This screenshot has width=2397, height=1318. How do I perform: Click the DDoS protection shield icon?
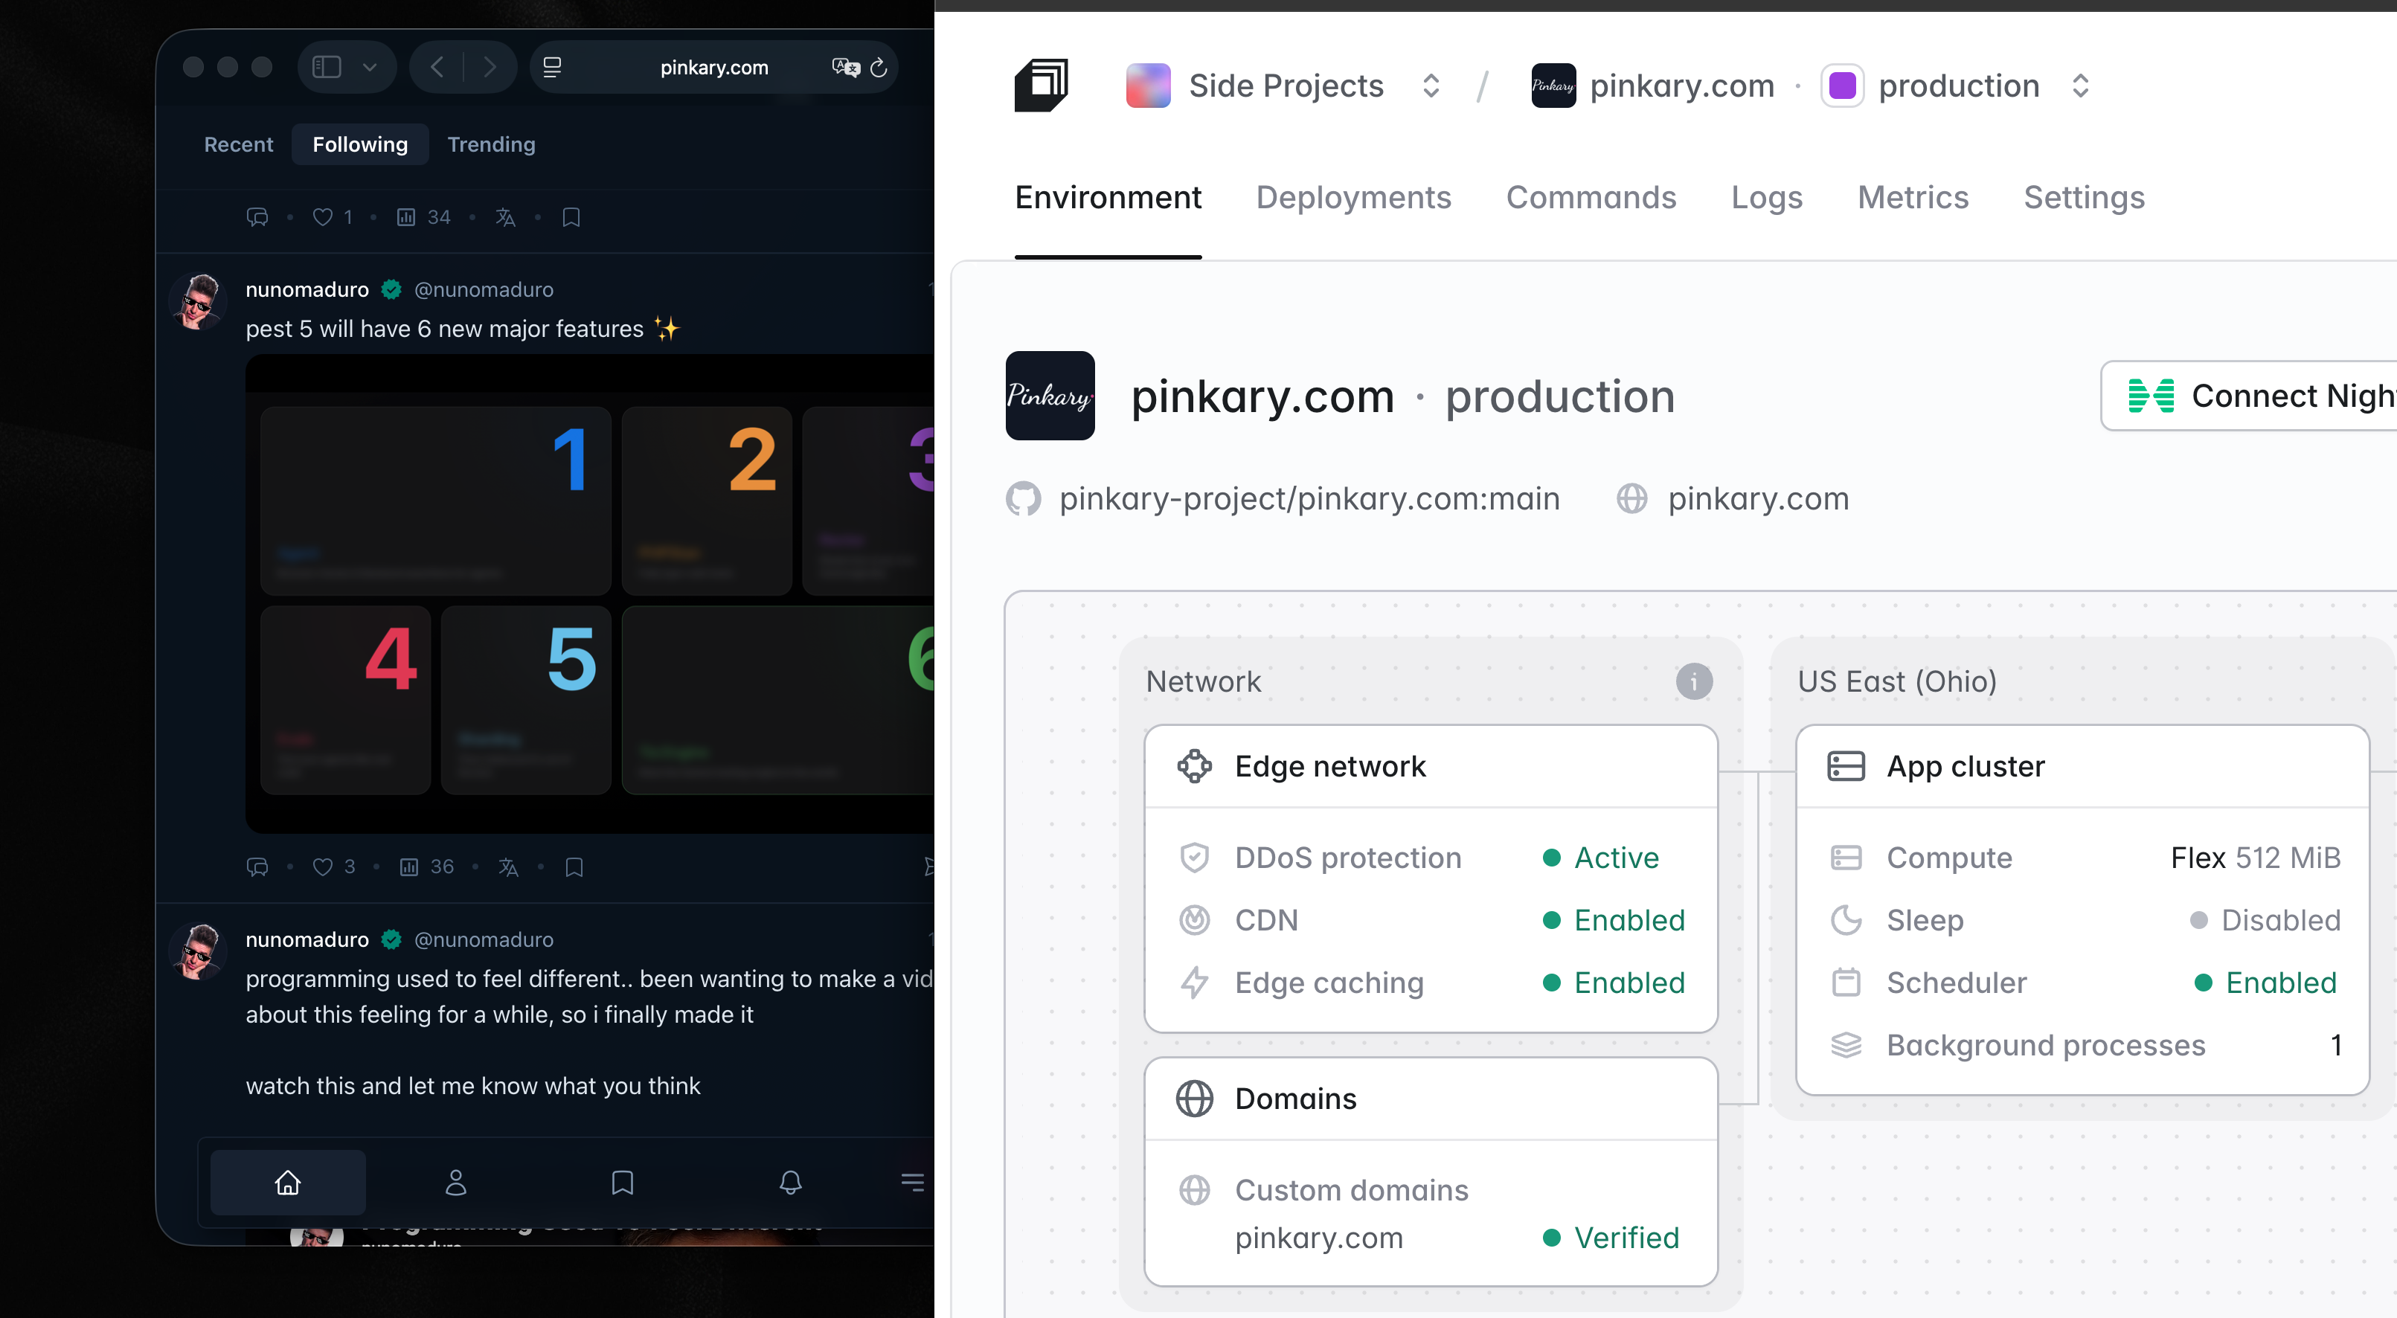tap(1194, 858)
